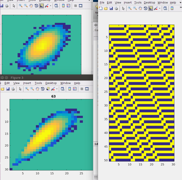This screenshot has width=182, height=180.
Task: Open Window menu in right figure window
Action: coord(163,2)
